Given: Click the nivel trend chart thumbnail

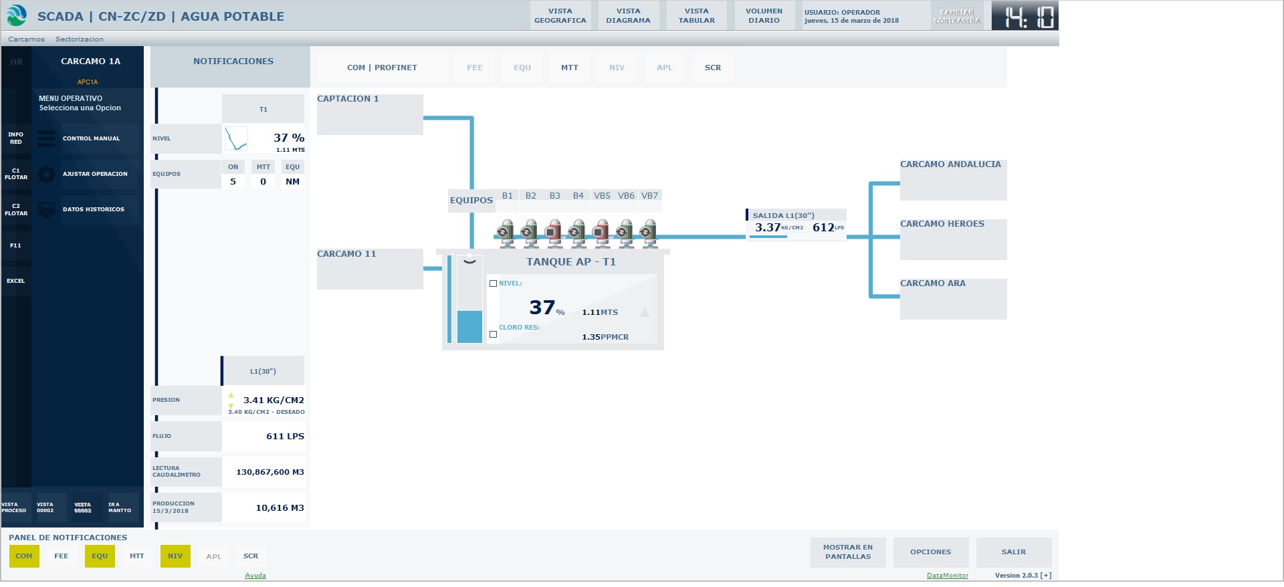Looking at the screenshot, I should [x=236, y=139].
